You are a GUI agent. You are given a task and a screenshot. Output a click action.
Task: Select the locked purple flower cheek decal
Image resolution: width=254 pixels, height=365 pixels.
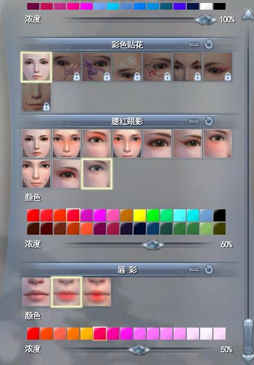click(x=97, y=67)
